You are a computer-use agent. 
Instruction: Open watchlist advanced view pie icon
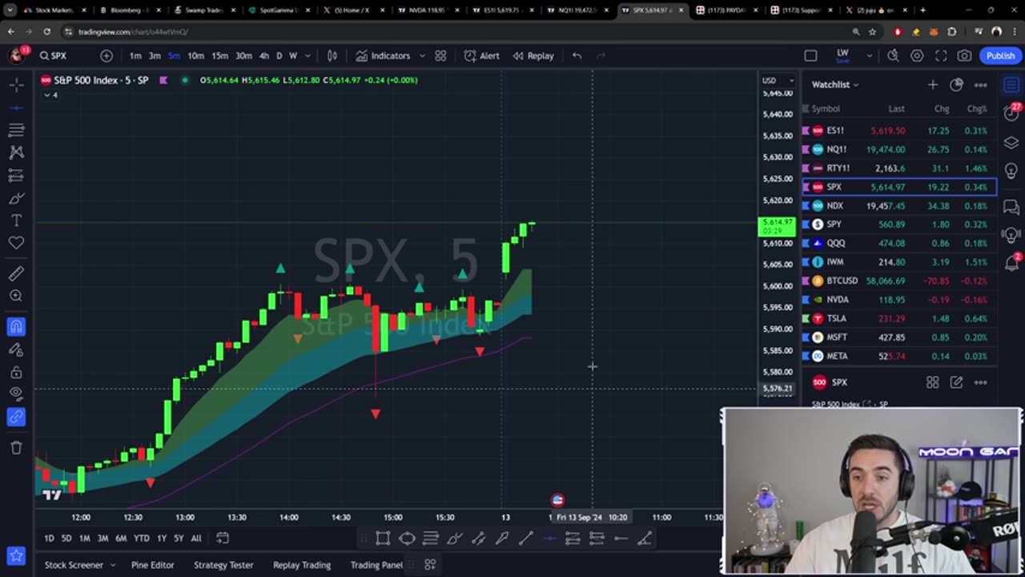pos(956,84)
